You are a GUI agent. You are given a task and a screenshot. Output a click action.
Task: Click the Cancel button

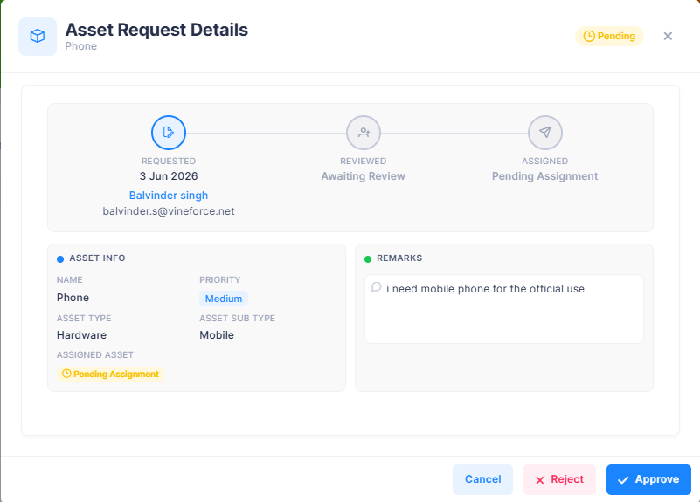[x=482, y=479]
